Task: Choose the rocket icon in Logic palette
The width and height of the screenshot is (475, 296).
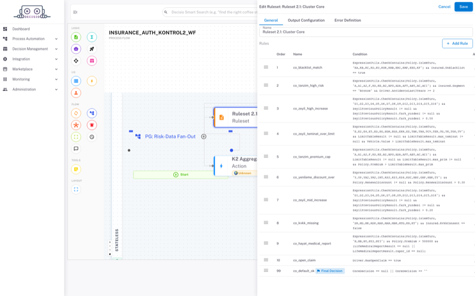Action: point(92,49)
